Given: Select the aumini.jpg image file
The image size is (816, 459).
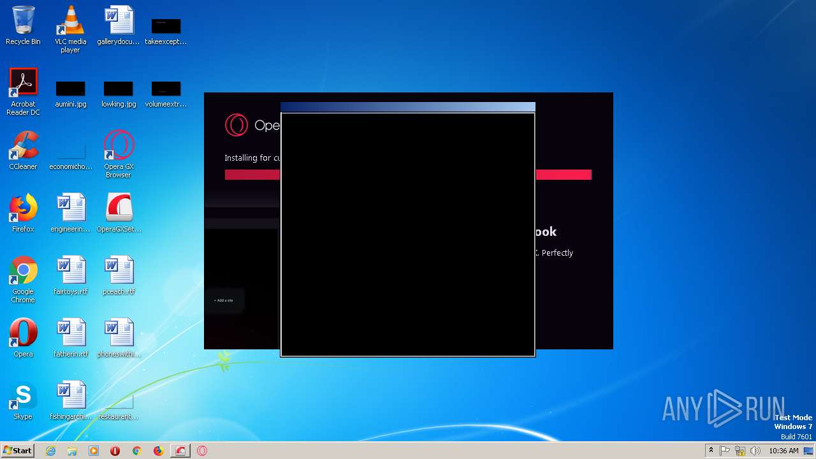Looking at the screenshot, I should pyautogui.click(x=70, y=94).
